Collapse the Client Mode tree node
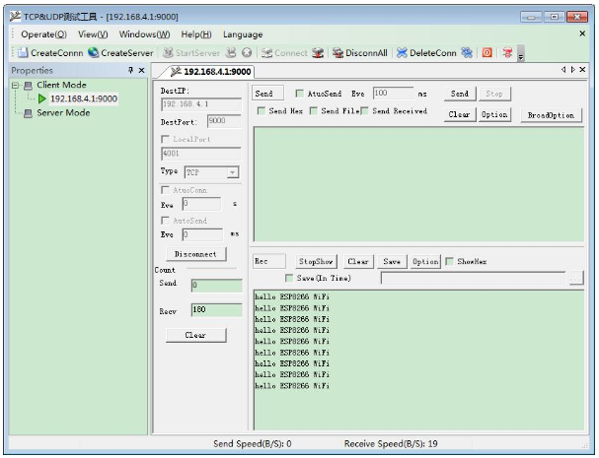Image resolution: width=599 pixels, height=458 pixels. point(15,85)
